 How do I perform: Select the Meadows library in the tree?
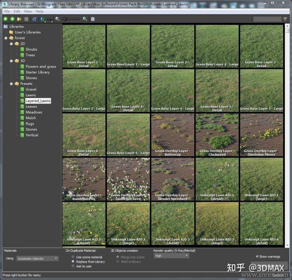34,112
